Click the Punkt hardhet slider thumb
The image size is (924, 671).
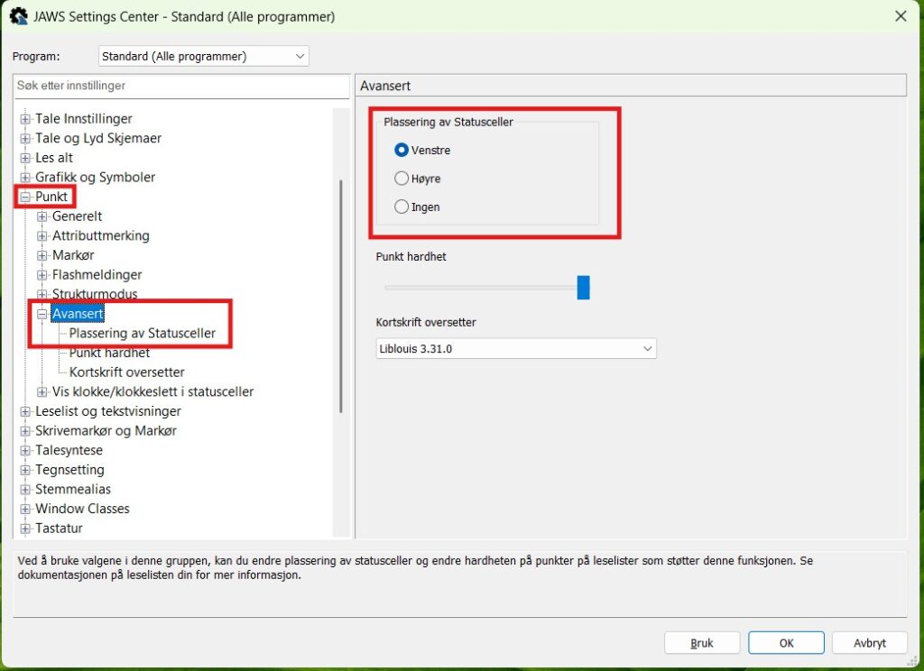tap(584, 288)
